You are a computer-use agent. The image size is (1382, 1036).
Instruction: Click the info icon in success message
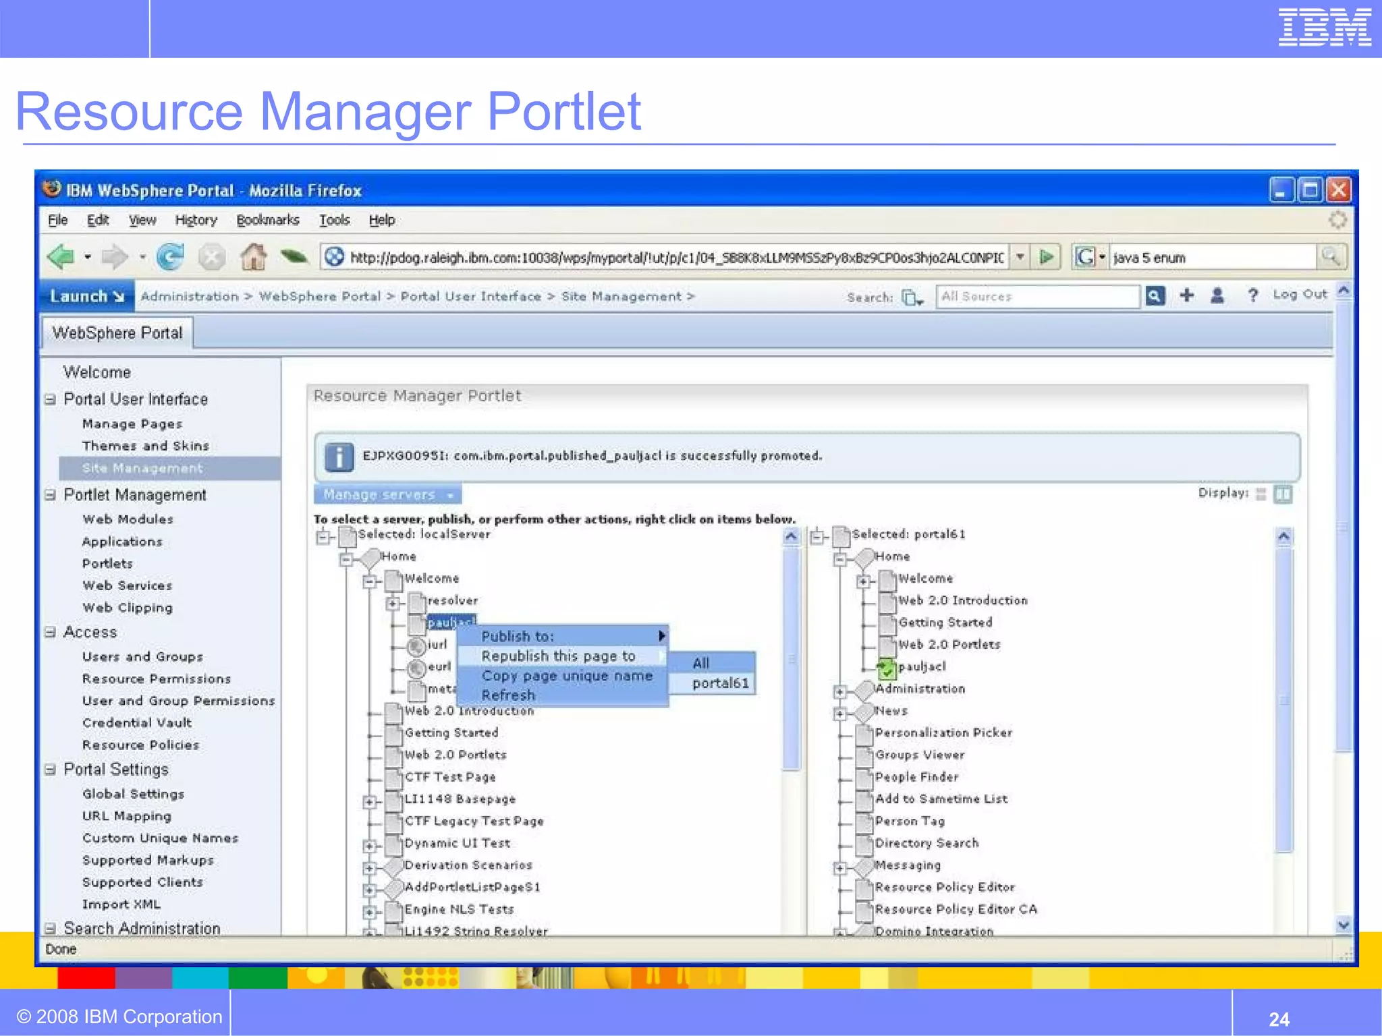[339, 457]
